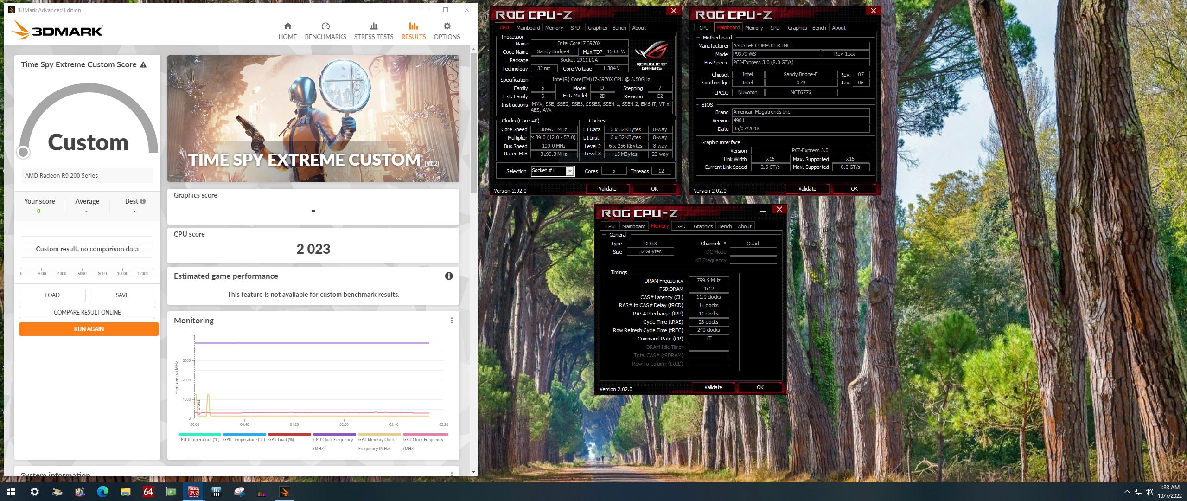
Task: Open the STRESS TESTS section in 3DMark
Action: point(374,31)
